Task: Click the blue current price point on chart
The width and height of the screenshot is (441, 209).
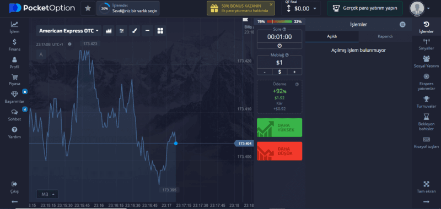Action: tap(176, 144)
